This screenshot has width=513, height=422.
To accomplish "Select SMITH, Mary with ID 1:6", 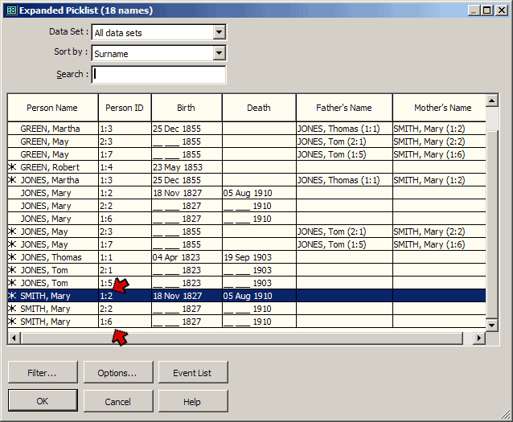I will 247,322.
